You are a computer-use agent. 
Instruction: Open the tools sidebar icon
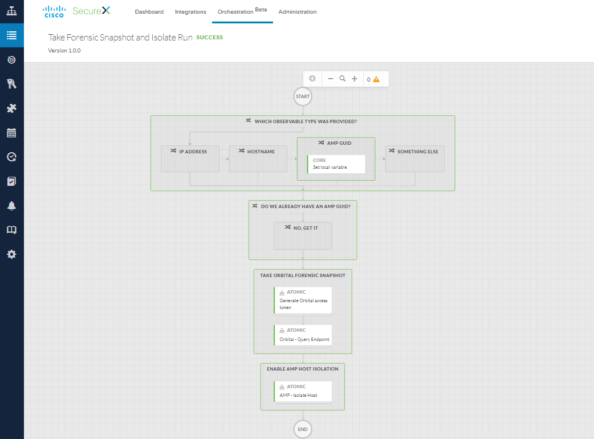tap(12, 84)
